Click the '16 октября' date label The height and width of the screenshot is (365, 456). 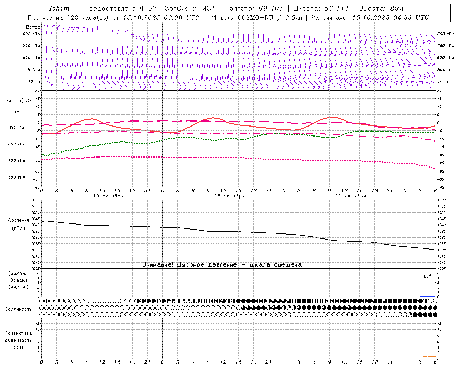[229, 196]
